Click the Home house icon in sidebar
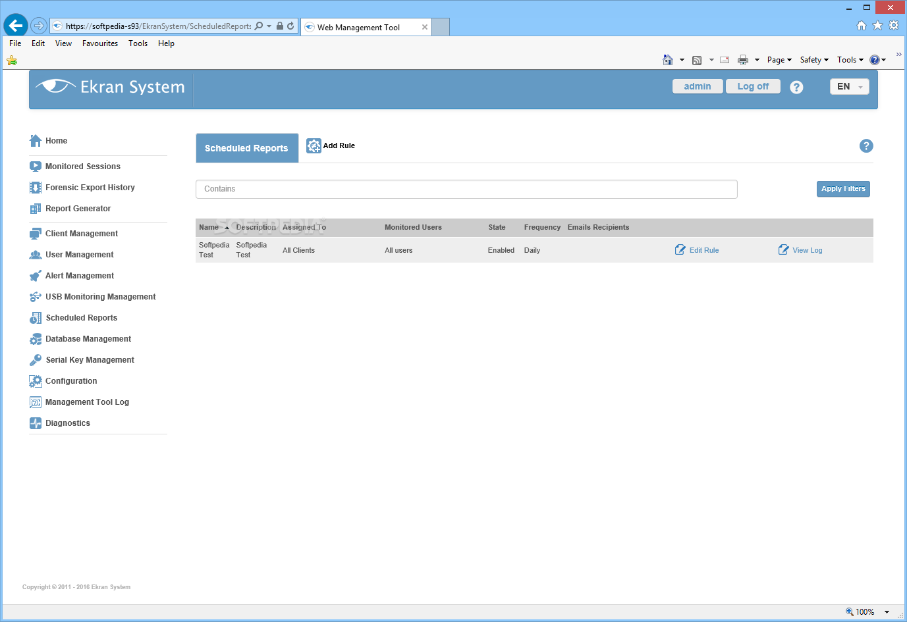Screen dimensions: 907x622 tap(36, 141)
